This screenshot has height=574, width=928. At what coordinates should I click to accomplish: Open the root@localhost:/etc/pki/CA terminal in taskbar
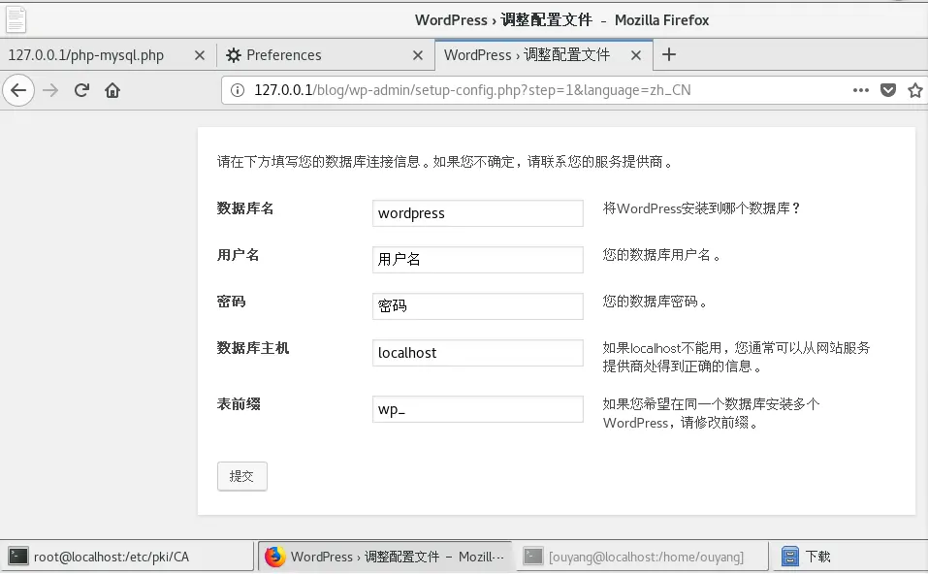tap(127, 557)
